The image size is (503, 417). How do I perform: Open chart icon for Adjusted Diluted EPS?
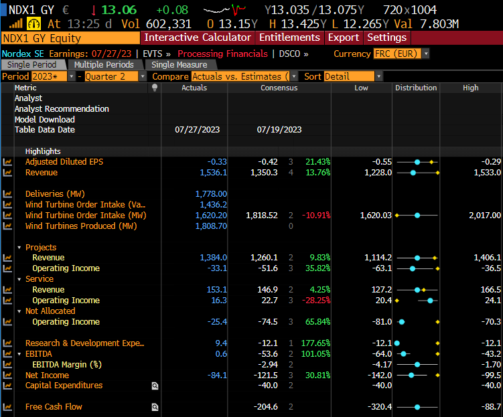pyautogui.click(x=7, y=162)
